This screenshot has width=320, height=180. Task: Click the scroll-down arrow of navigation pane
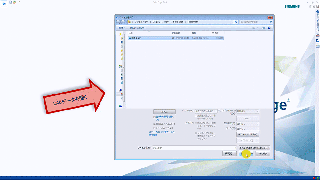pyautogui.click(x=124, y=107)
